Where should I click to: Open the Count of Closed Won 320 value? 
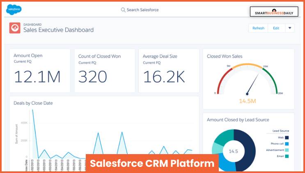point(93,76)
